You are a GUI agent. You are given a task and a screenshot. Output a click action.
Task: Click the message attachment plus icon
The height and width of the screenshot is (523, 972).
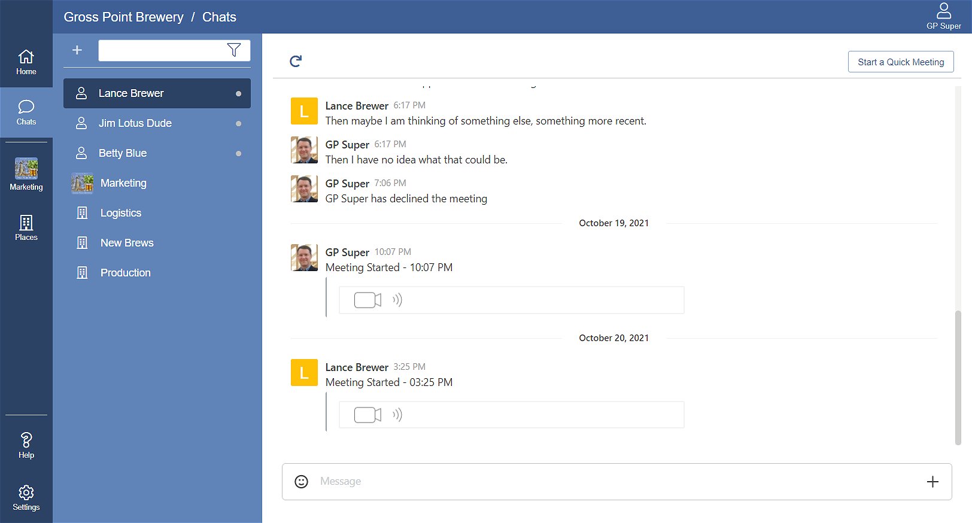coord(932,482)
